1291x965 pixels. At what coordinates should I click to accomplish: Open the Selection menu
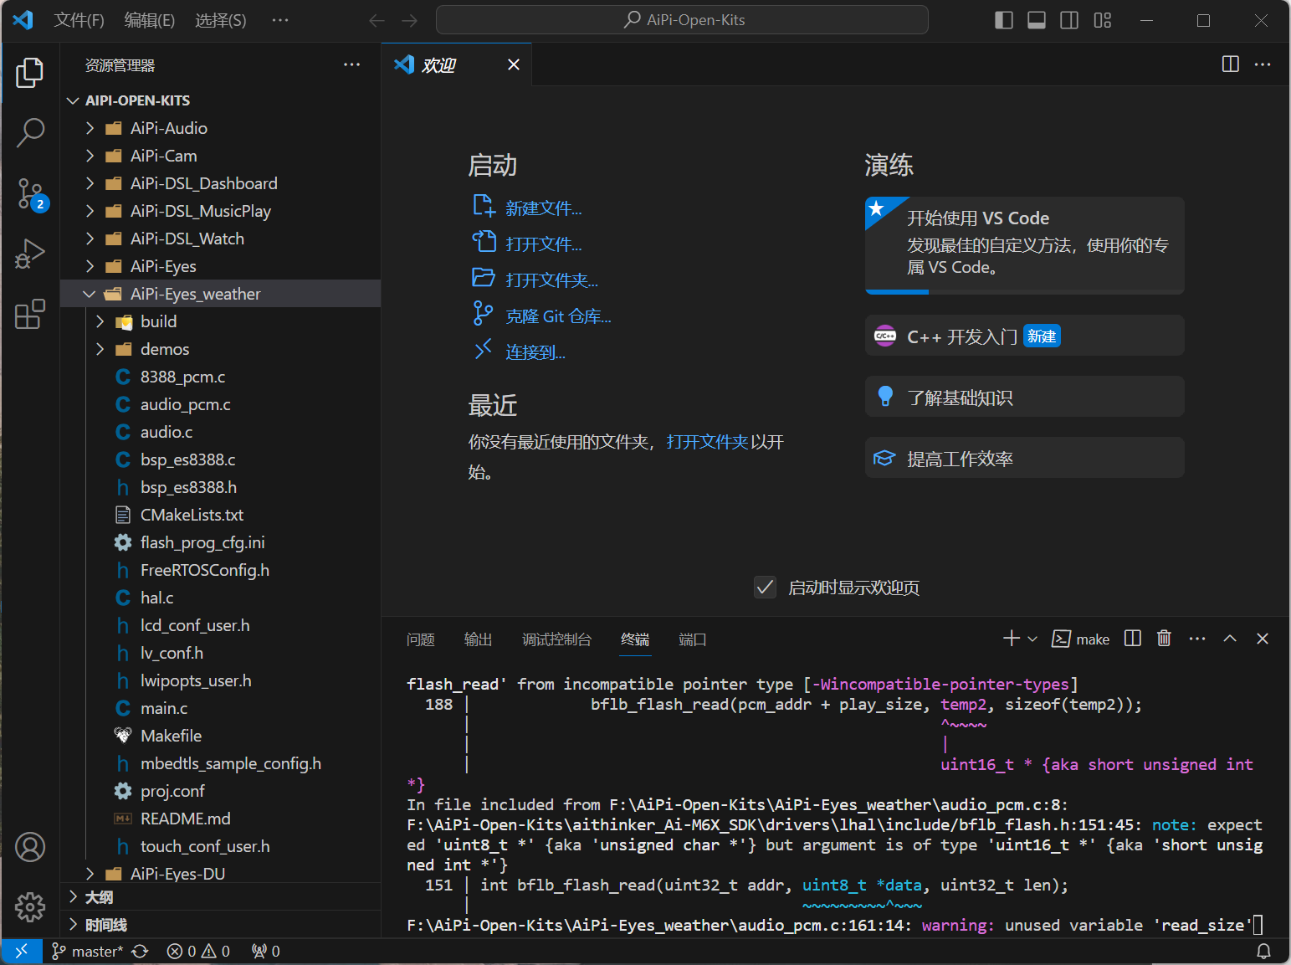pyautogui.click(x=221, y=20)
